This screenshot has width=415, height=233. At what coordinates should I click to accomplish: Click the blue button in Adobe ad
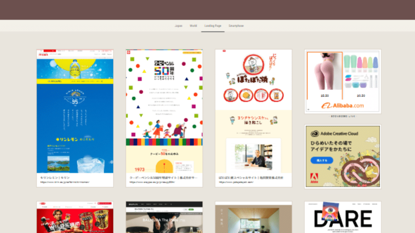click(x=322, y=160)
